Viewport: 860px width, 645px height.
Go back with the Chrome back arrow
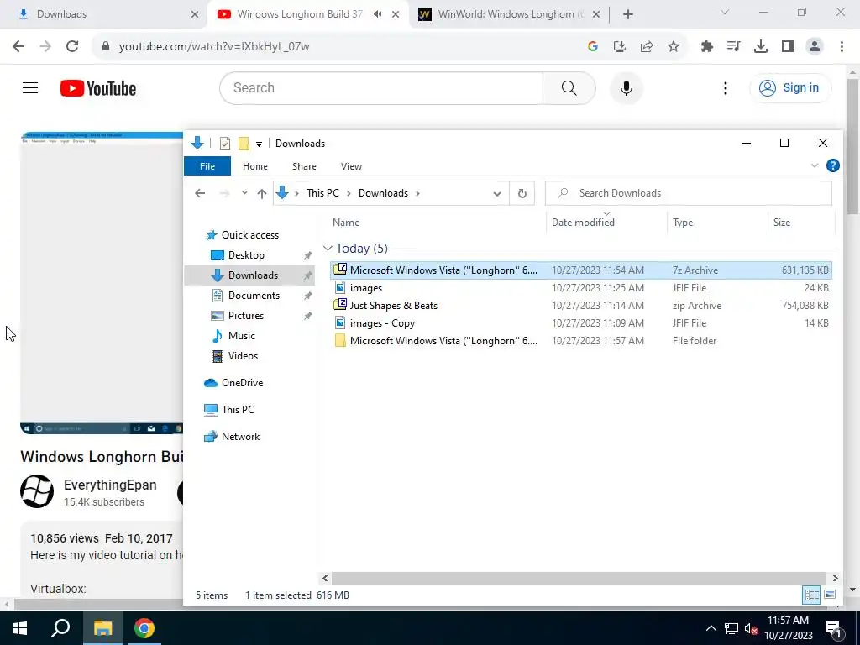[x=18, y=47]
